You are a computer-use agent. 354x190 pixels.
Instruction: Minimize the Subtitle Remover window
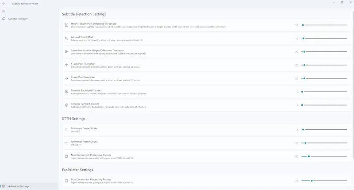tap(334, 2)
